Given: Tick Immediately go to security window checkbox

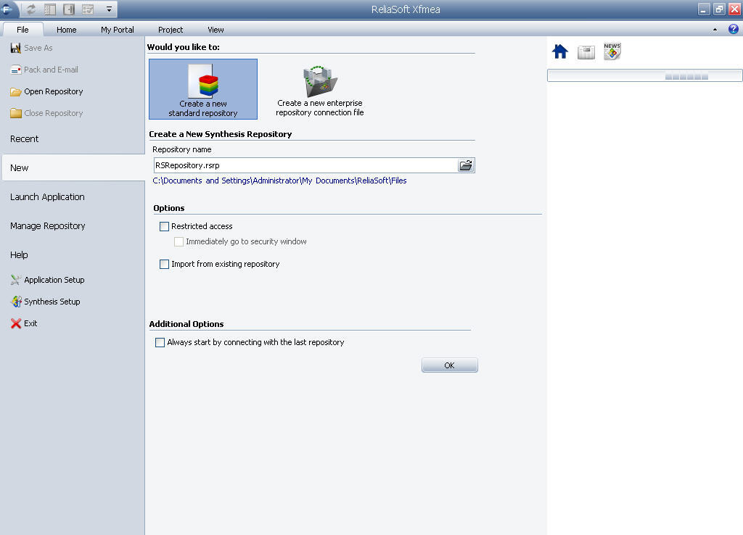Looking at the screenshot, I should [x=178, y=241].
